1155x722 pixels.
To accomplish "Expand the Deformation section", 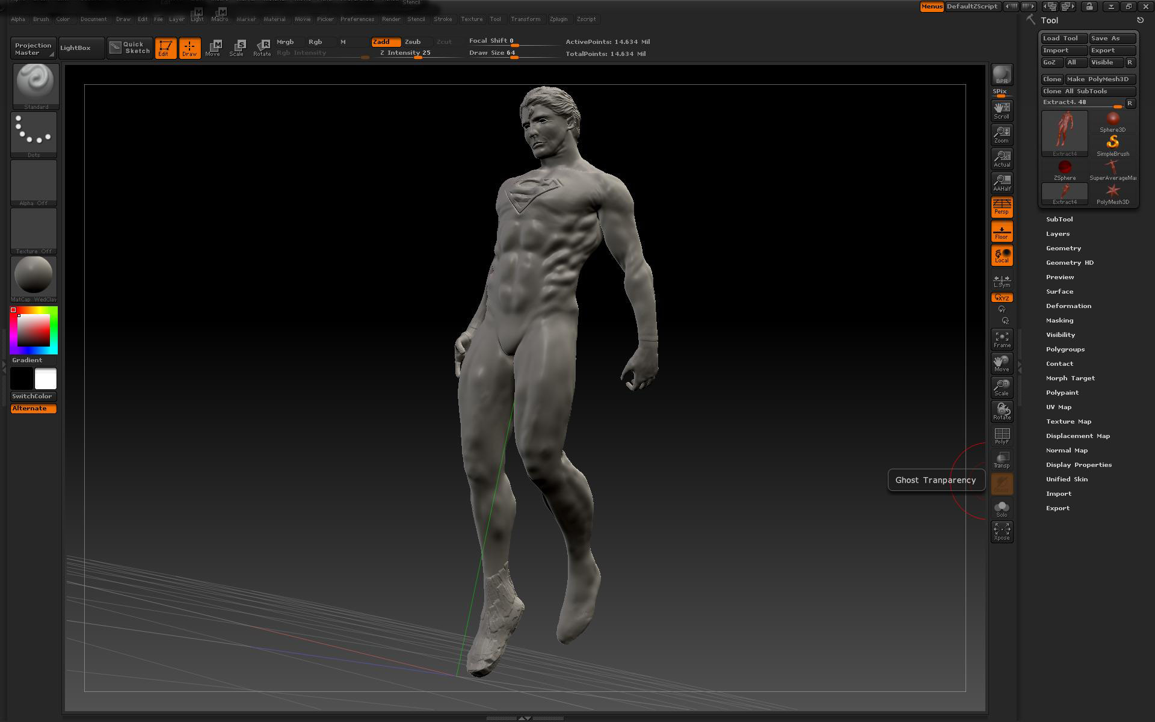I will coord(1068,306).
